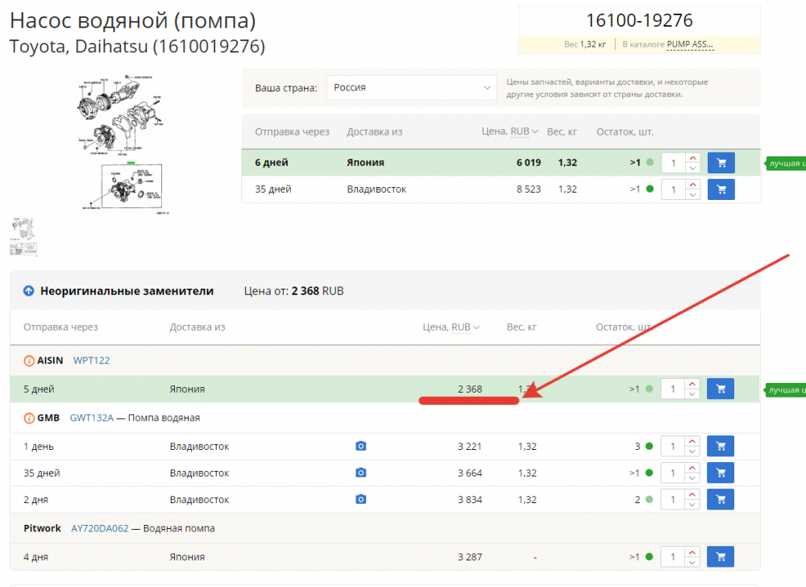The height and width of the screenshot is (587, 806).
Task: Add the Pitwork 3 287 RUB pump to cart
Action: (x=721, y=557)
